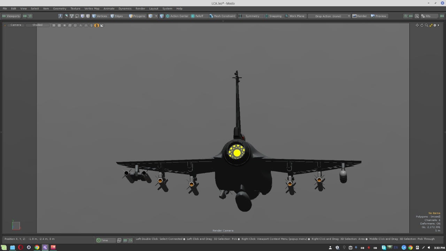Open viewport settings gear icon
The height and width of the screenshot is (251, 446).
pyautogui.click(x=435, y=25)
